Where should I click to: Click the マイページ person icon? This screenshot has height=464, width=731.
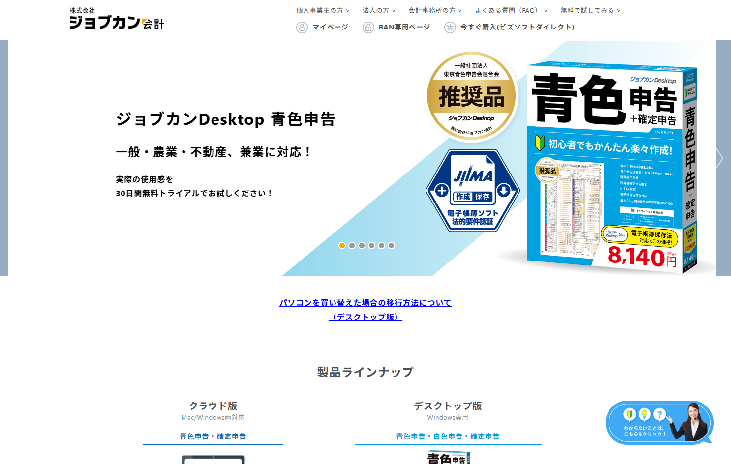click(x=302, y=27)
